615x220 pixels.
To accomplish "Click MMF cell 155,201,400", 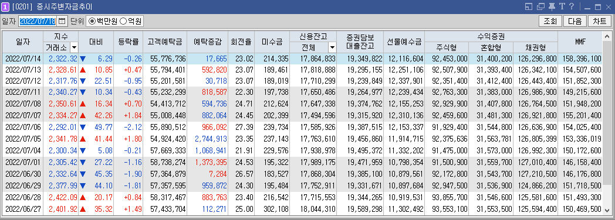I will pos(582,115).
